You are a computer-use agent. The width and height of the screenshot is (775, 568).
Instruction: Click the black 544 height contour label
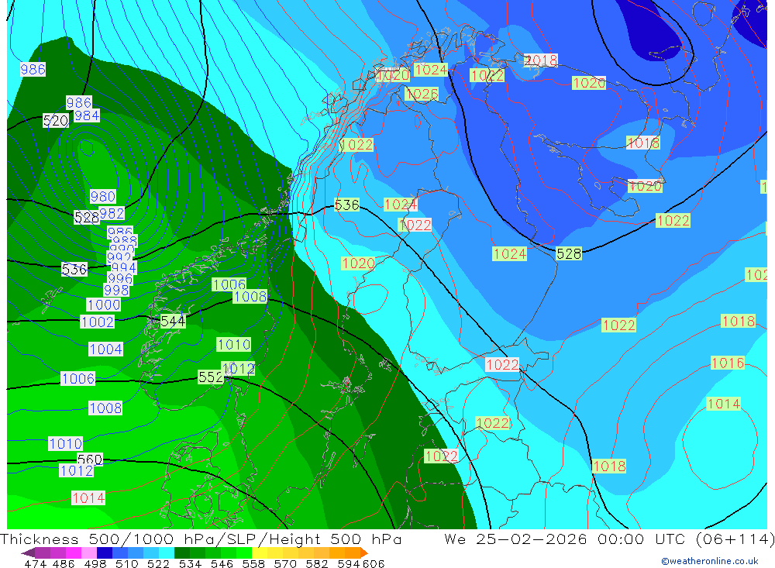click(173, 322)
